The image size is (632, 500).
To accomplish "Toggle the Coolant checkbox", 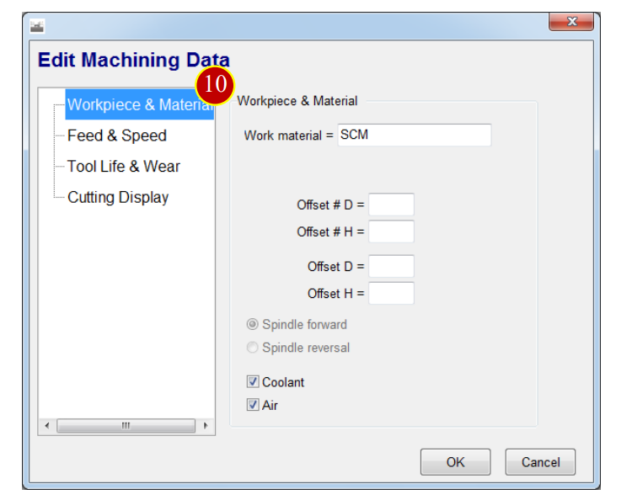I will point(253,381).
